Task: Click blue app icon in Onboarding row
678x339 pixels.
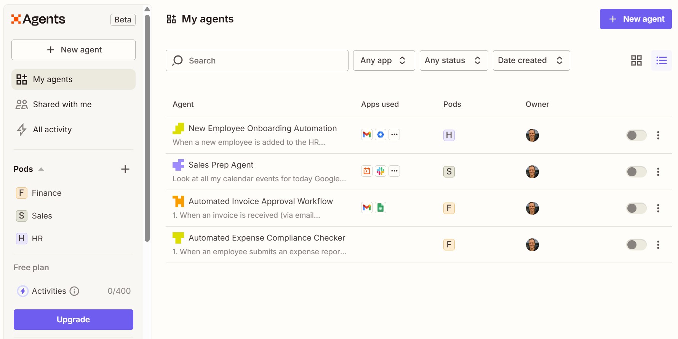Action: coord(381,135)
